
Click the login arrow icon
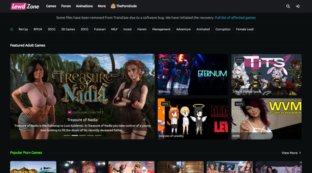297,6
